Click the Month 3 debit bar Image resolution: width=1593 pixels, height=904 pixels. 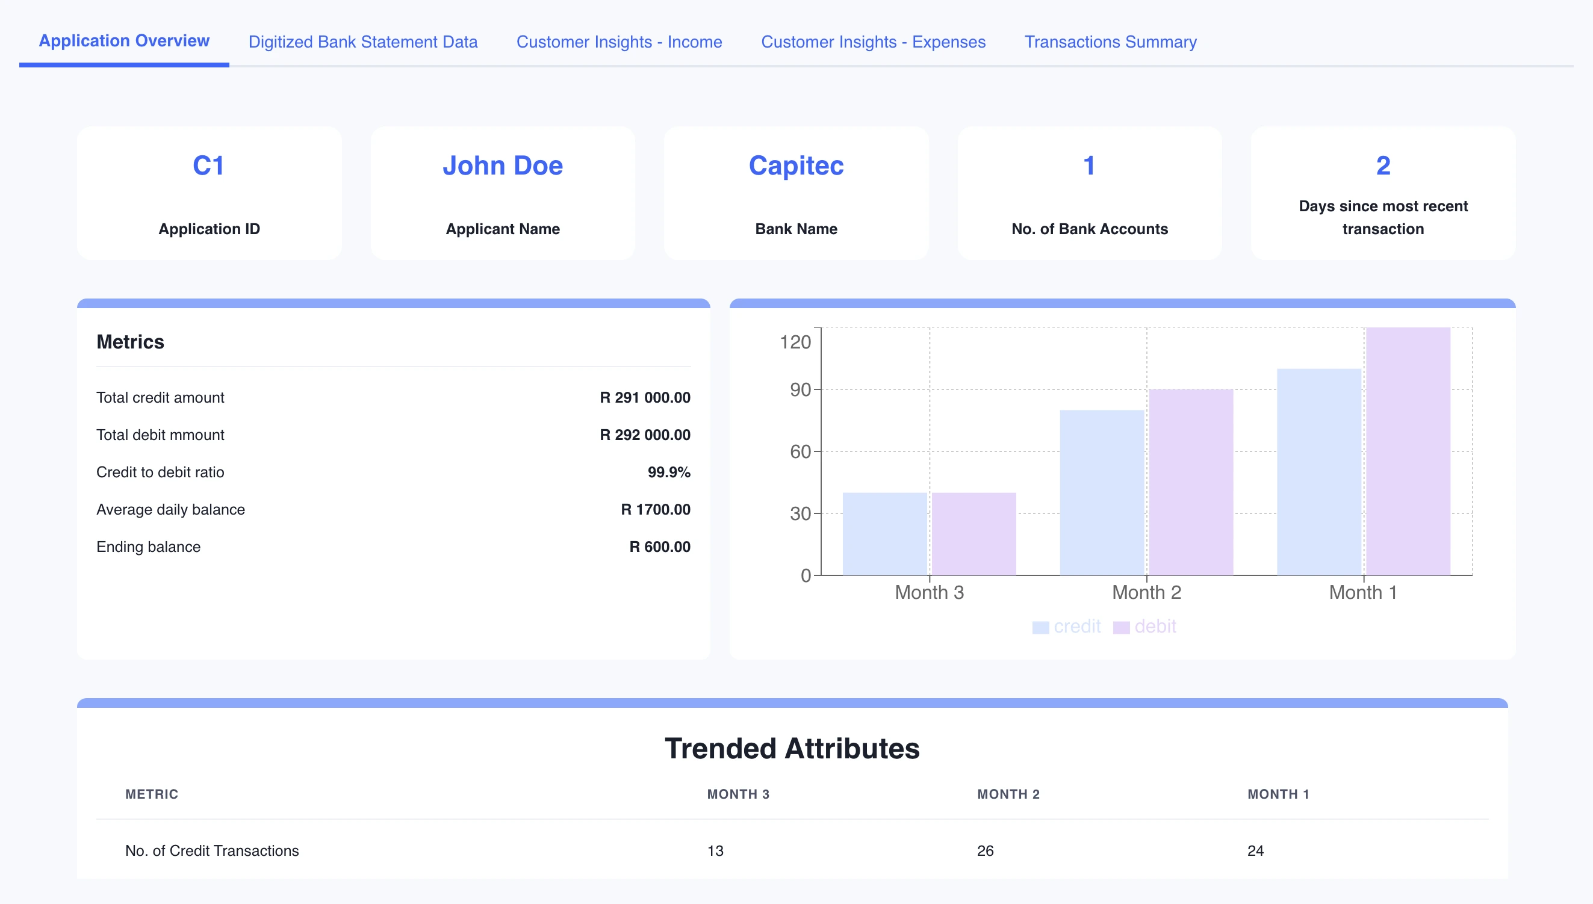[x=974, y=534]
